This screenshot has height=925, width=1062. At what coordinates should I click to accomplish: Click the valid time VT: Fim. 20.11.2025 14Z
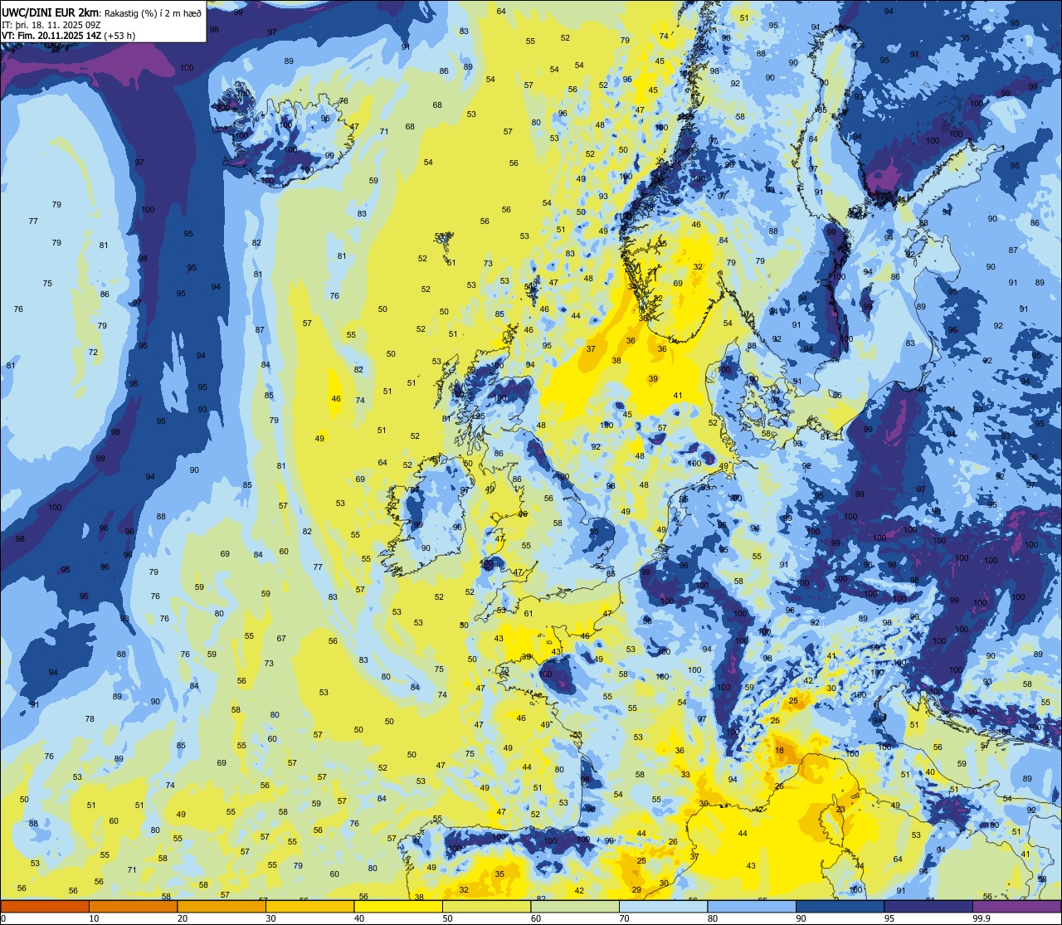coord(53,36)
